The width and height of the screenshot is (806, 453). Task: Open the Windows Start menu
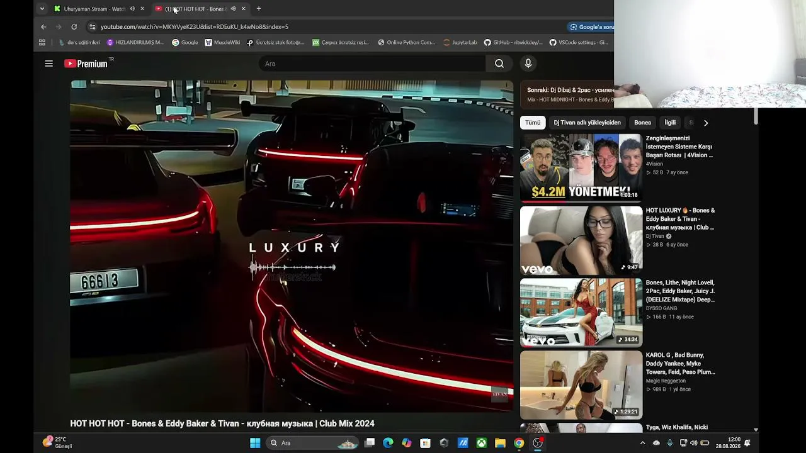(x=255, y=443)
